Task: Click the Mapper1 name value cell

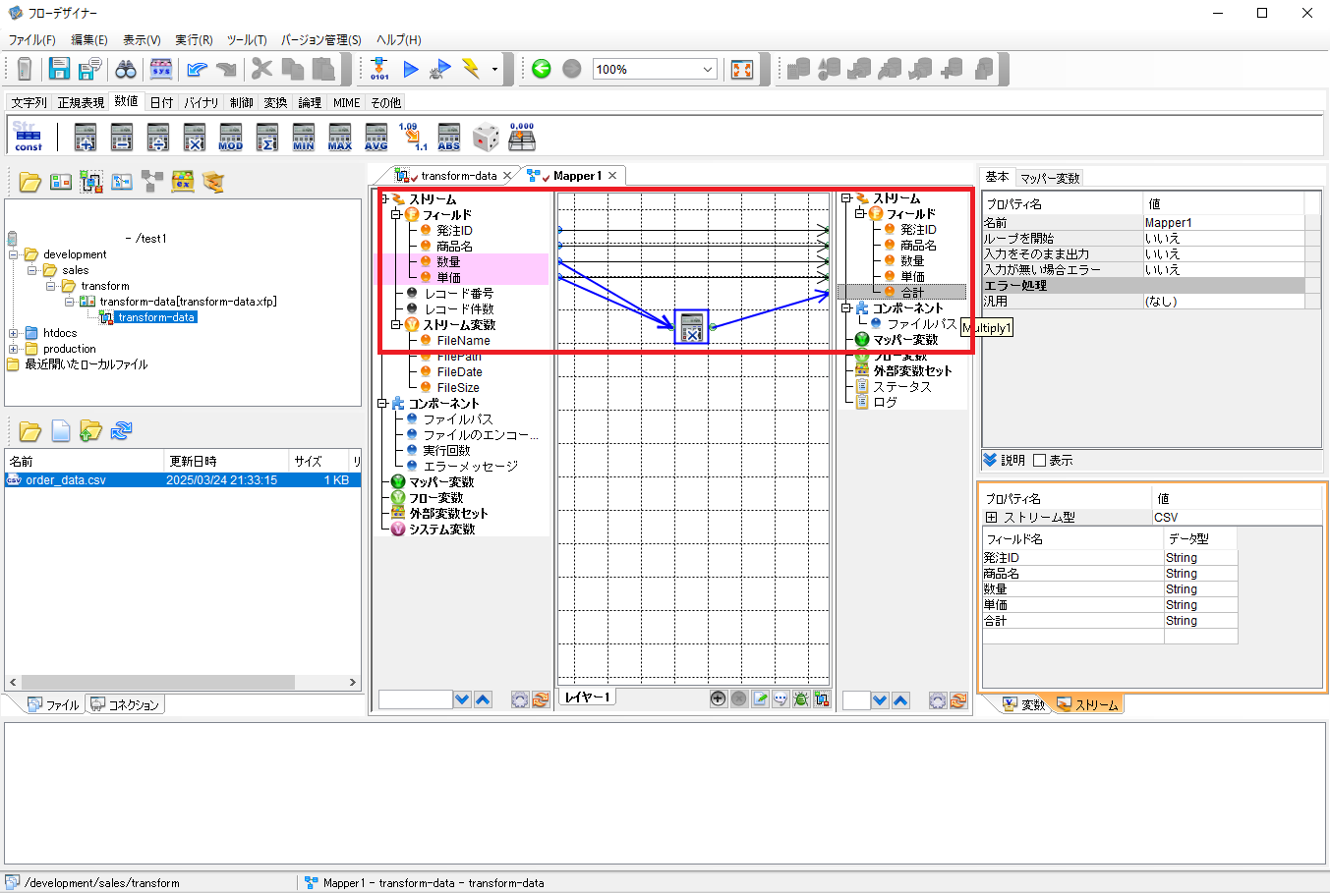Action: [x=1224, y=223]
